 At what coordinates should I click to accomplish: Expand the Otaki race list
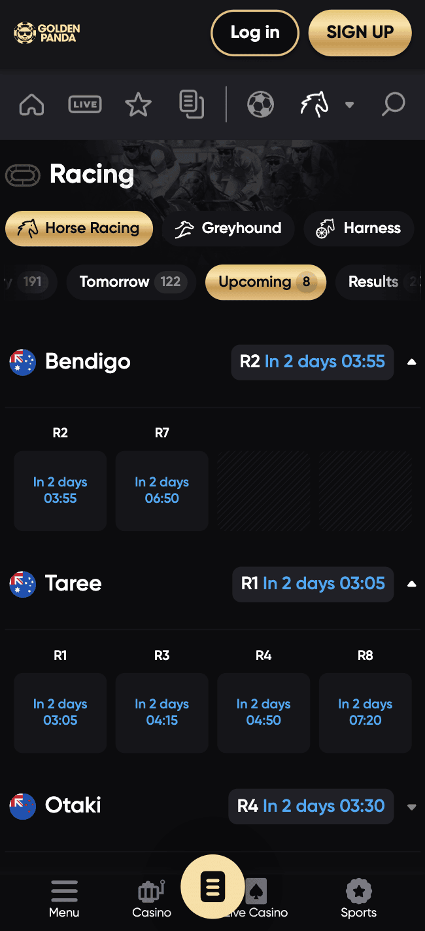(x=411, y=807)
